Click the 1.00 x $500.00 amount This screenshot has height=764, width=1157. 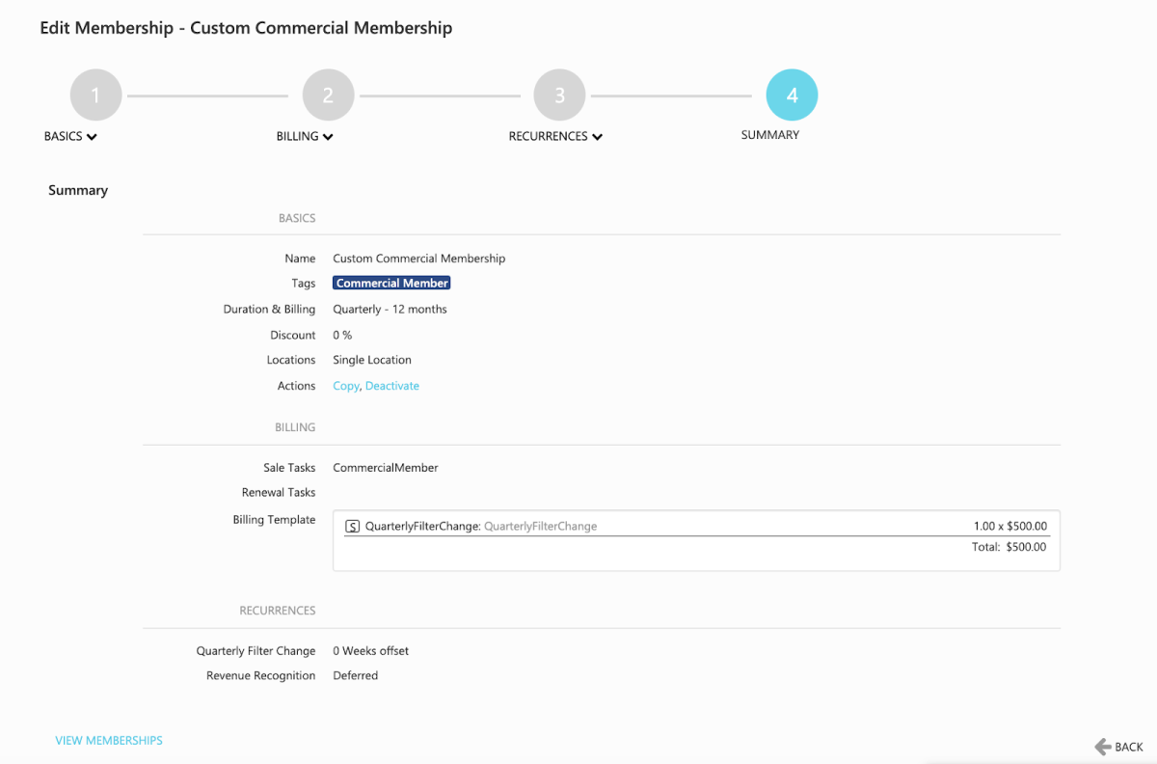tap(1009, 527)
